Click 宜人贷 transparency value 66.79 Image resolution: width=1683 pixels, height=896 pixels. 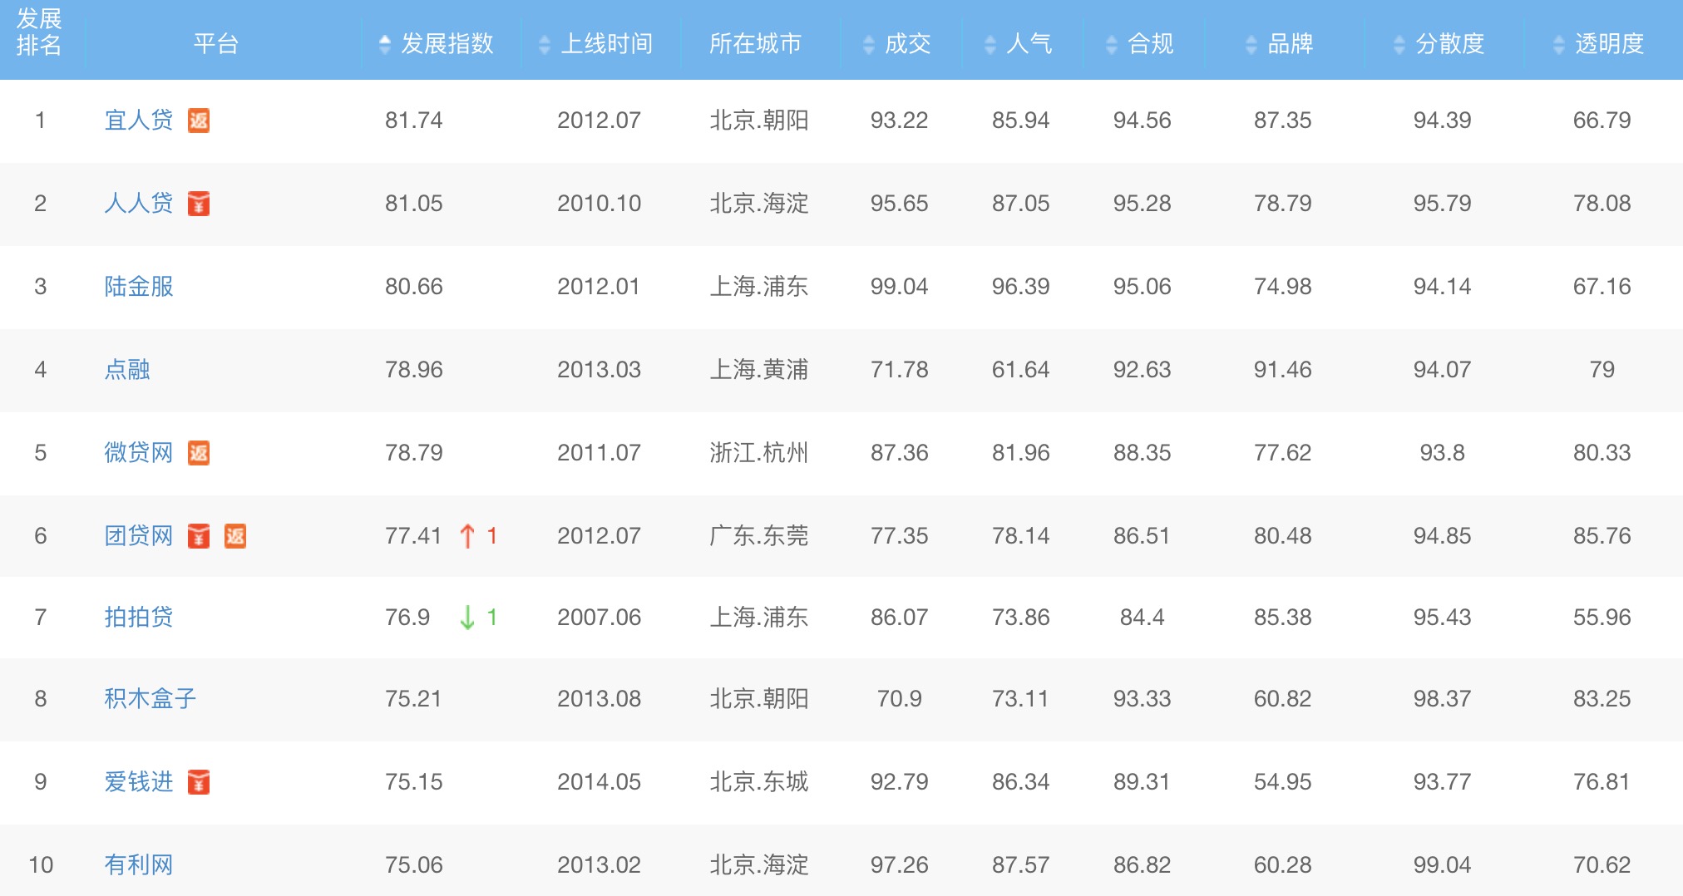(1602, 121)
